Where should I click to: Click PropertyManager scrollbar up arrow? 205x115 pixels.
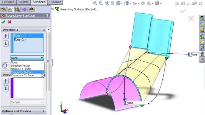click(x=48, y=30)
